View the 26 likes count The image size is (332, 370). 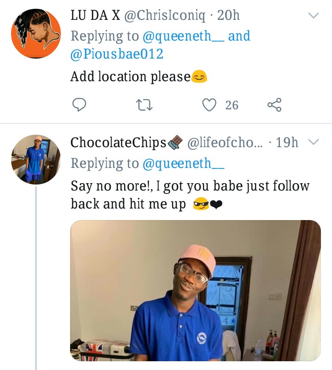click(x=232, y=105)
